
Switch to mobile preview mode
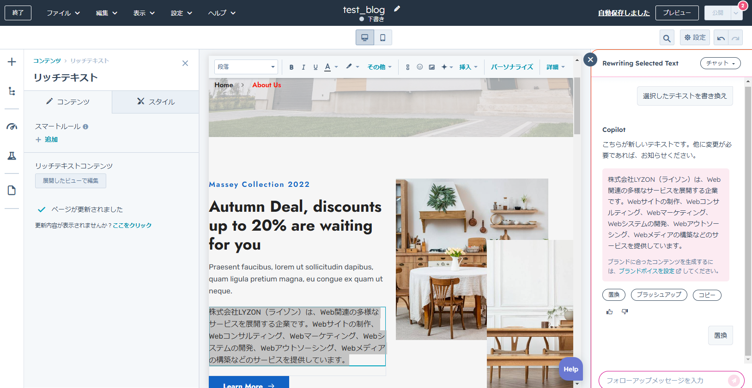383,37
